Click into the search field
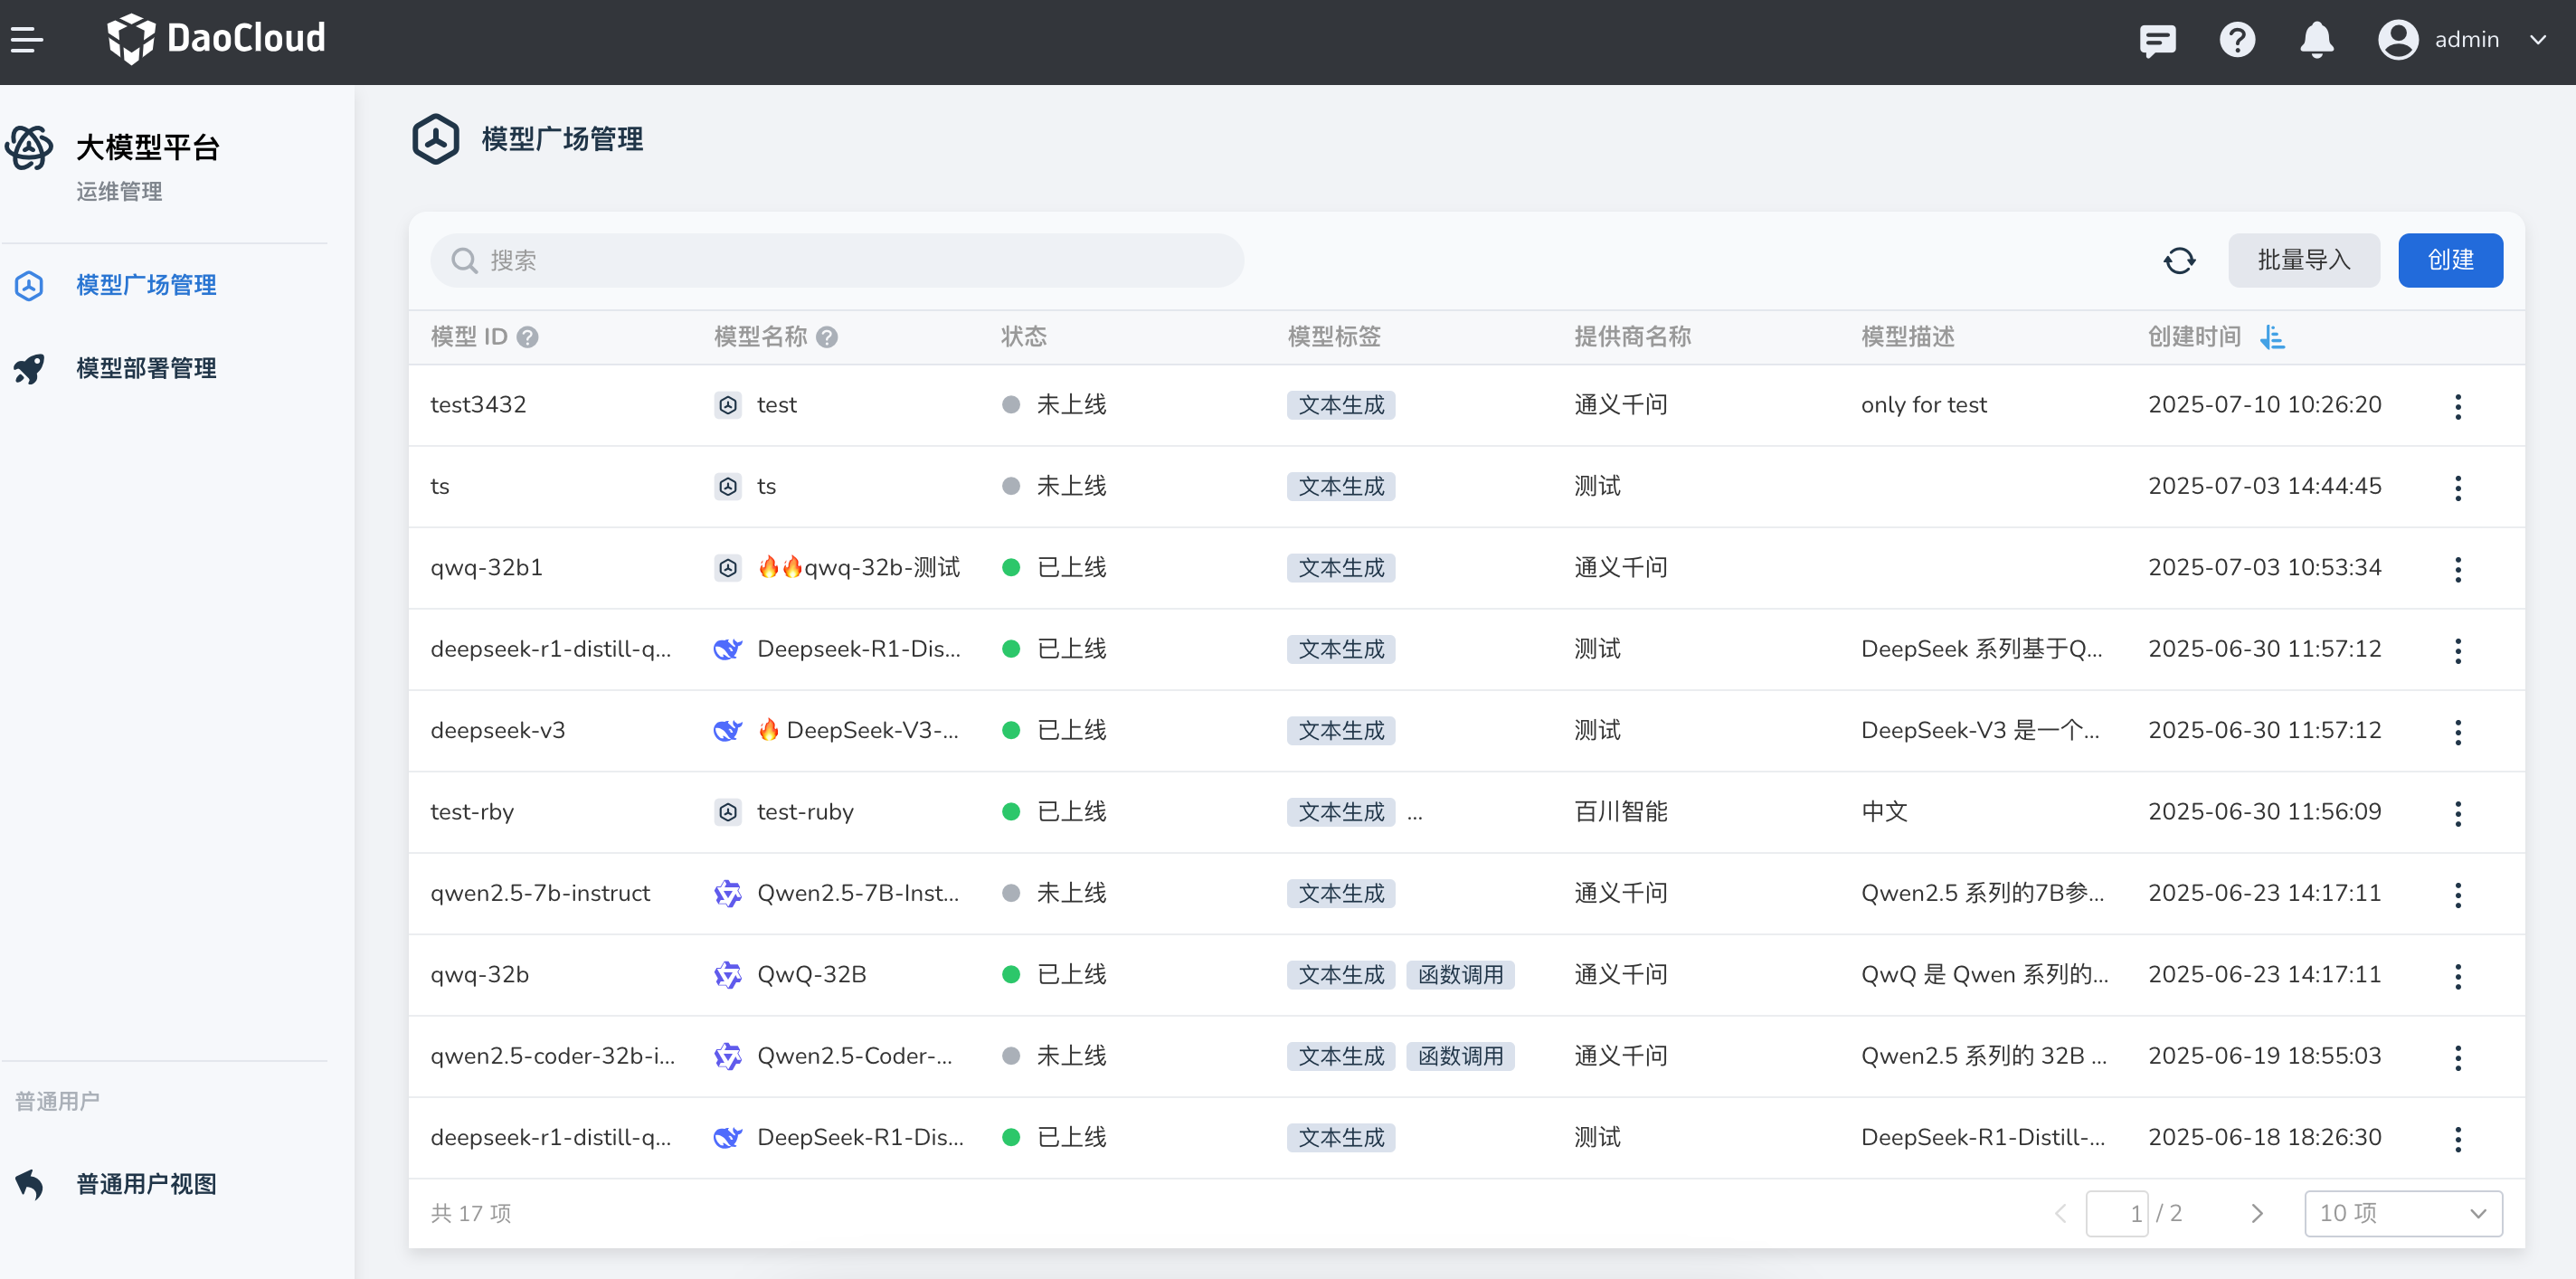 (836, 261)
